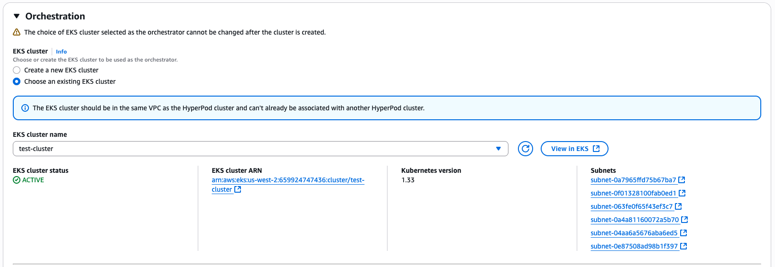The width and height of the screenshot is (775, 267).
Task: Click external link icon beside subnet-04aa6a5676aba6ed5
Action: click(x=683, y=233)
